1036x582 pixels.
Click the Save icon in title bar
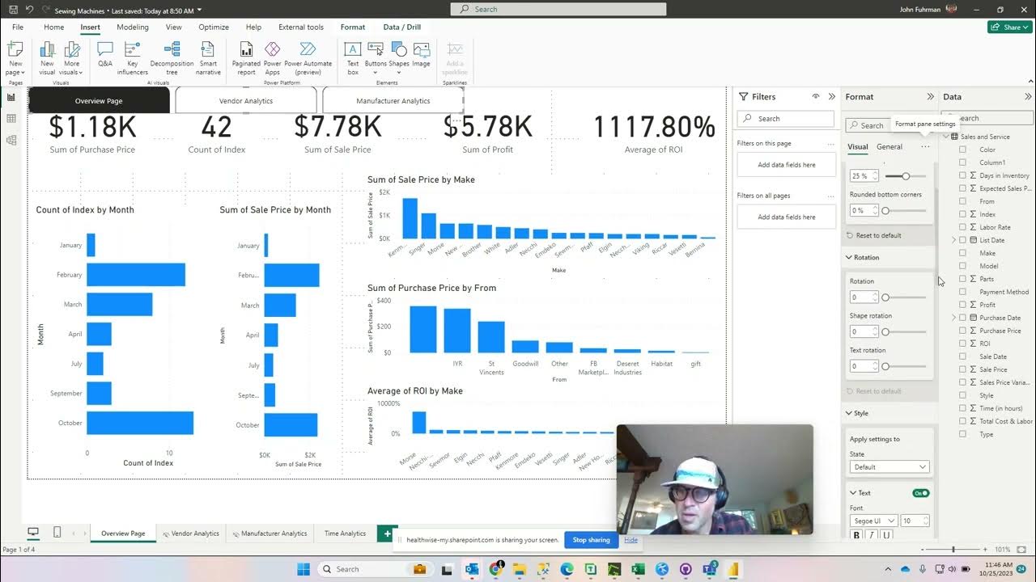13,10
